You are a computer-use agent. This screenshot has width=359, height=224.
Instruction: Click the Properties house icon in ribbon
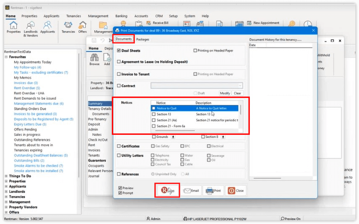tap(13, 25)
